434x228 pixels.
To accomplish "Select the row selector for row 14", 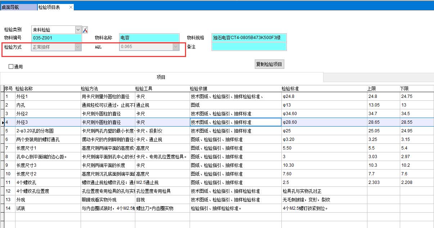I will (2, 208).
